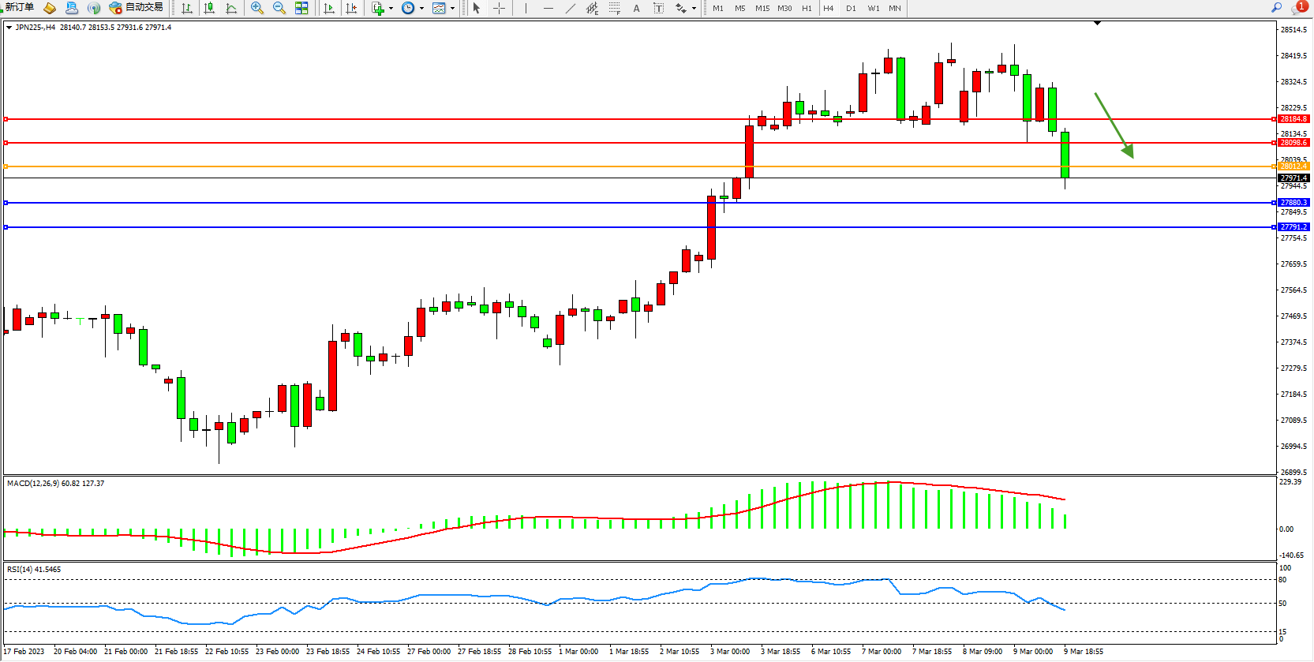Switch to the D1 timeframe

click(x=851, y=8)
